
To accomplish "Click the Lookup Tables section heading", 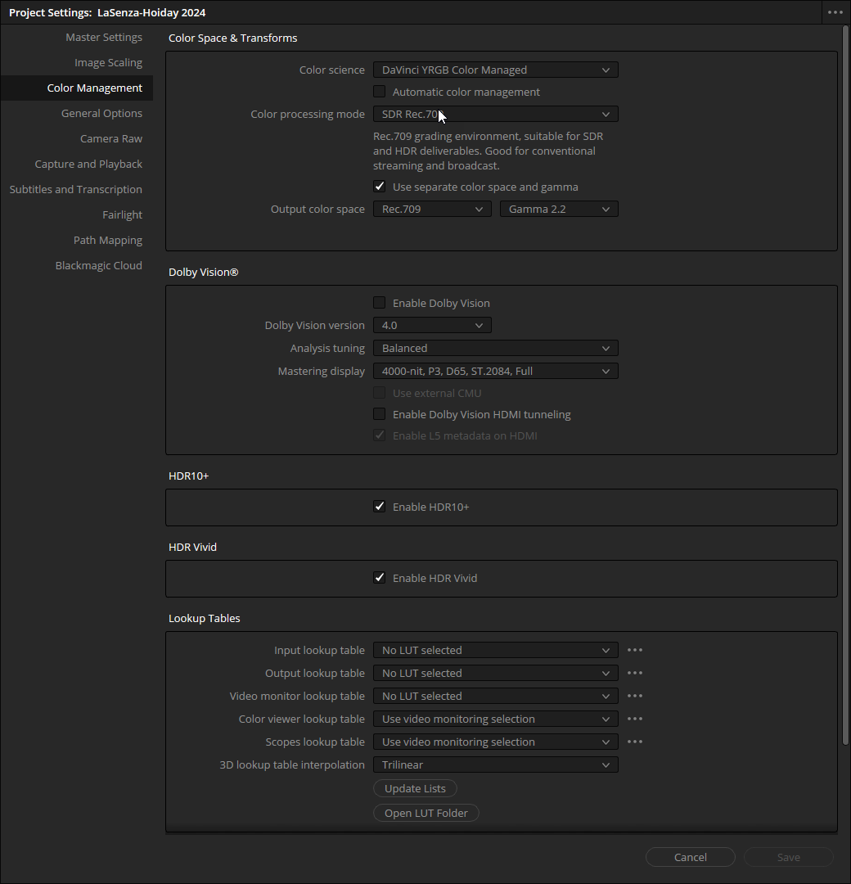I will (204, 618).
